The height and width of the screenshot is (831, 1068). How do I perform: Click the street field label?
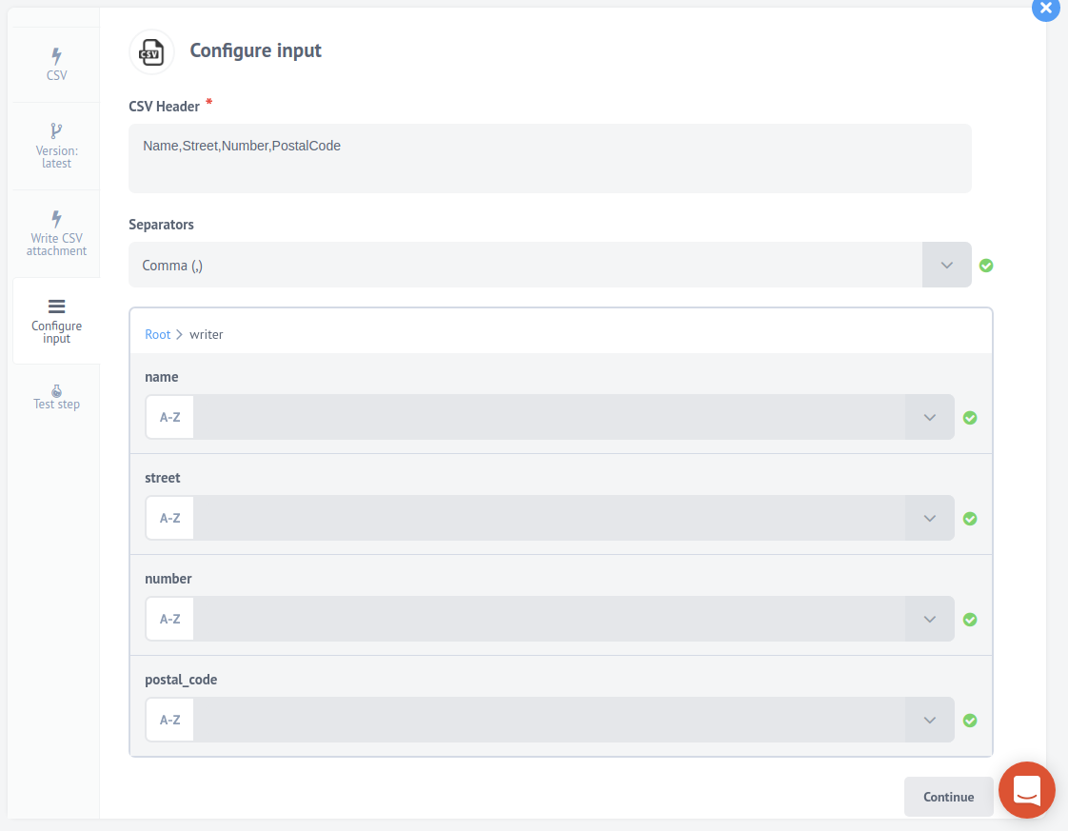[162, 478]
